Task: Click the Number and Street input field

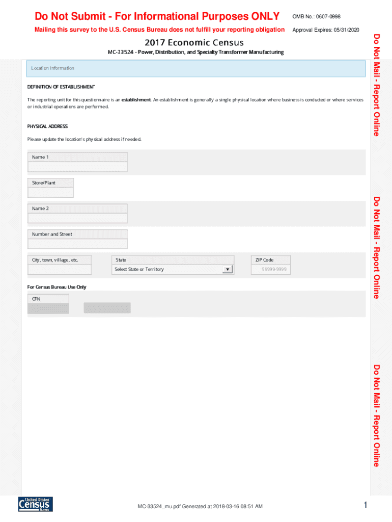Action: tap(77, 243)
